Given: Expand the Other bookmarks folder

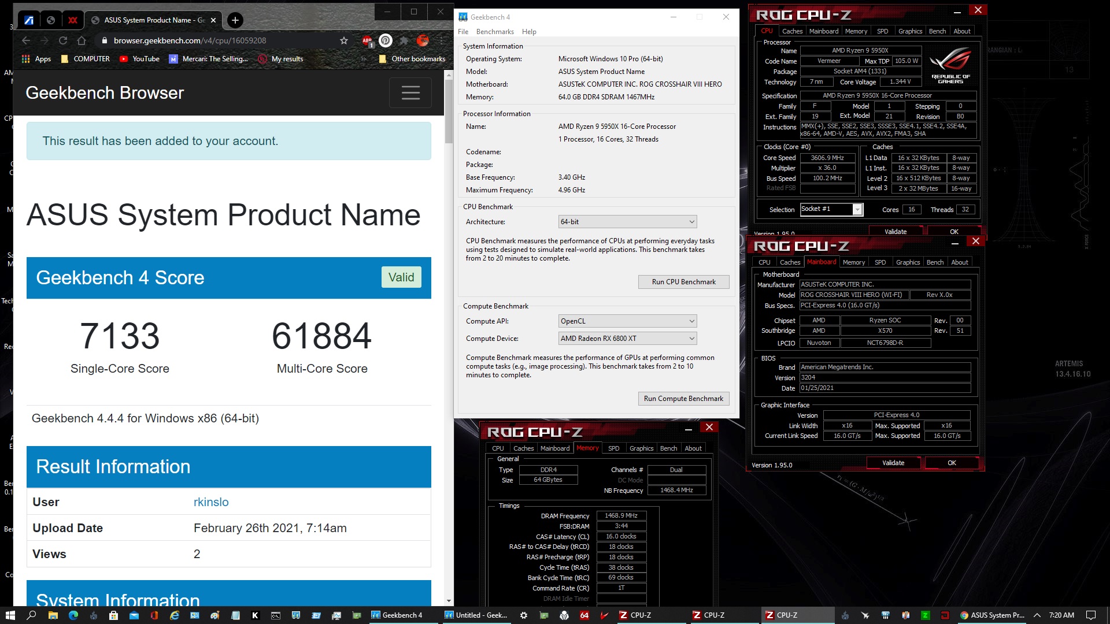Looking at the screenshot, I should 412,59.
